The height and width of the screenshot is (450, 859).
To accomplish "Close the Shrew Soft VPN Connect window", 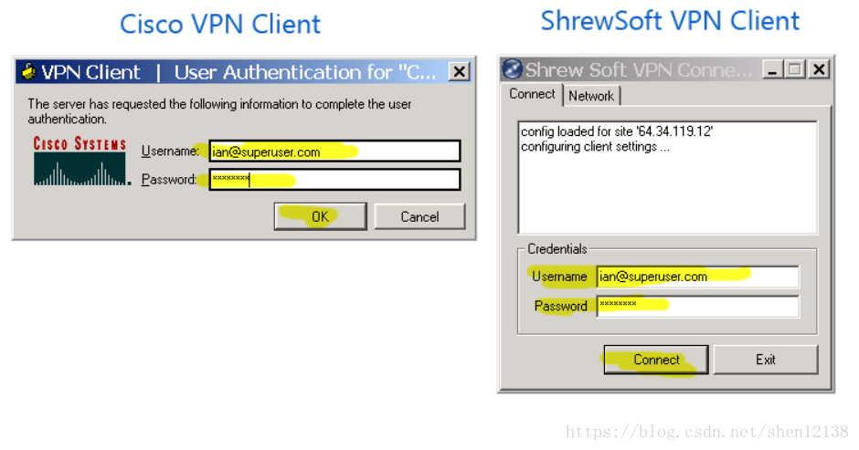I will pyautogui.click(x=818, y=69).
